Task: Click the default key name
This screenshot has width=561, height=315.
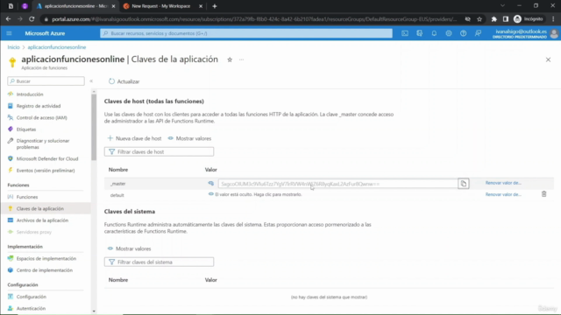Action: coord(117,195)
